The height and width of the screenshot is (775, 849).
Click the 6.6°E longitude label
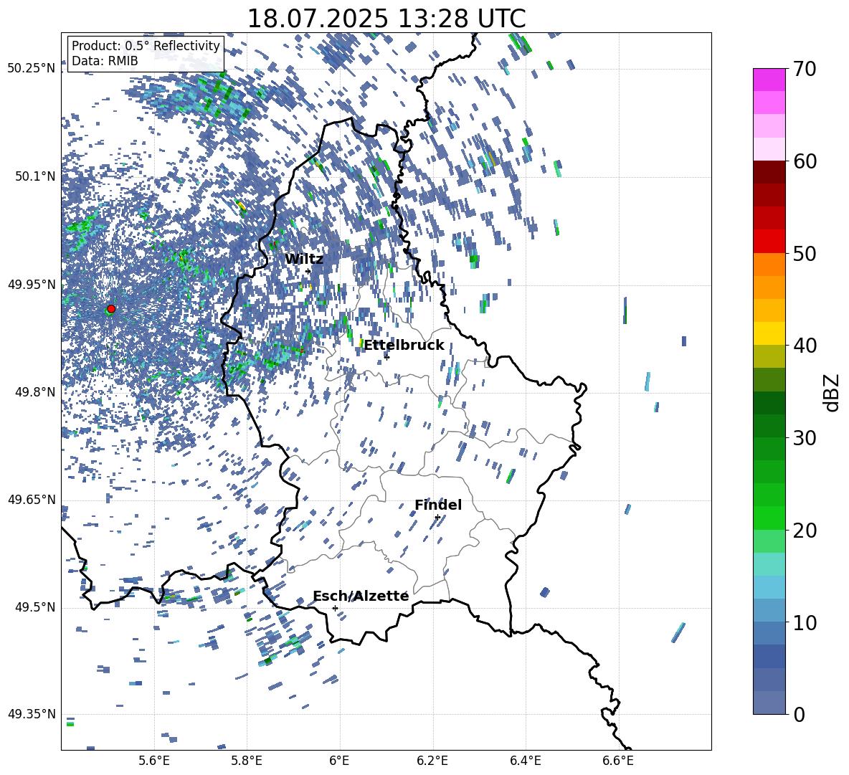click(x=618, y=761)
